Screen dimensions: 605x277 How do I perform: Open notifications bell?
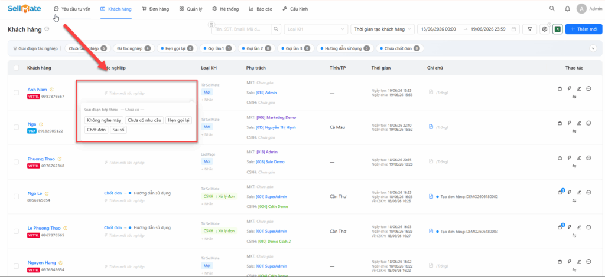(567, 8)
